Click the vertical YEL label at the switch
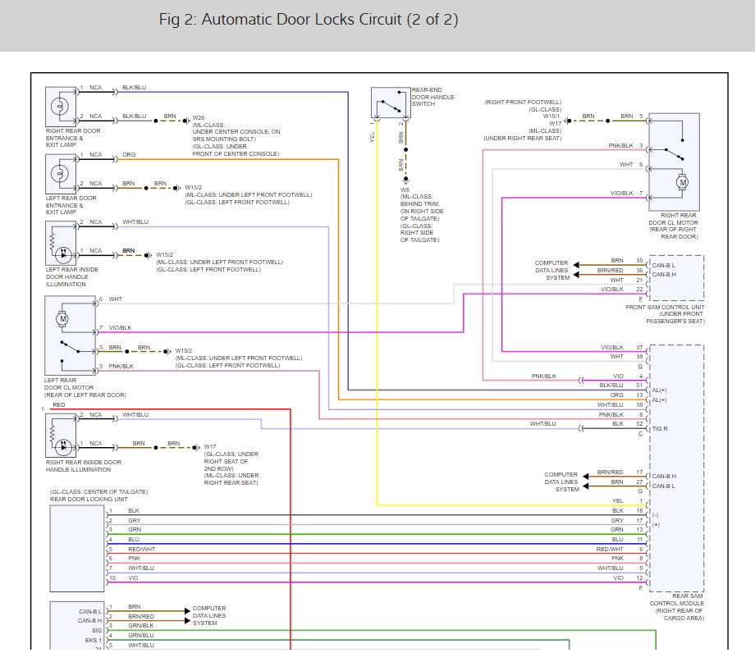Screen dimensions: 755x662 click(373, 137)
